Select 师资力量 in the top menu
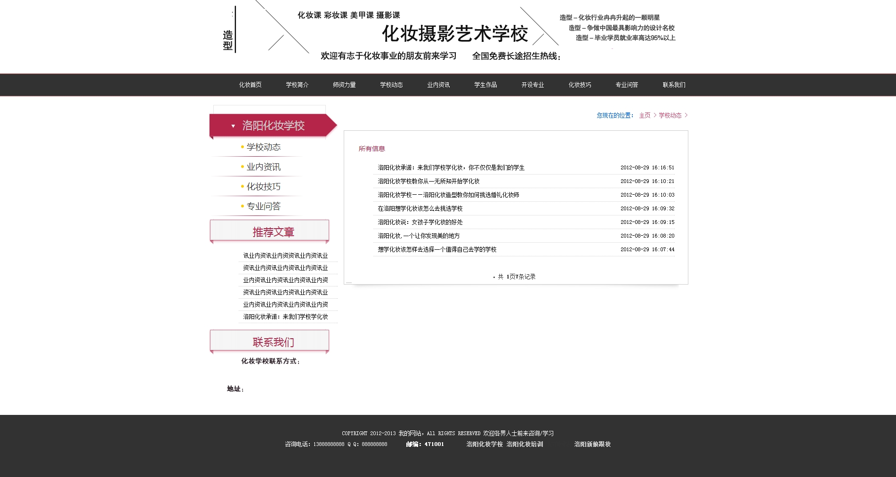896x477 pixels. pyautogui.click(x=344, y=85)
